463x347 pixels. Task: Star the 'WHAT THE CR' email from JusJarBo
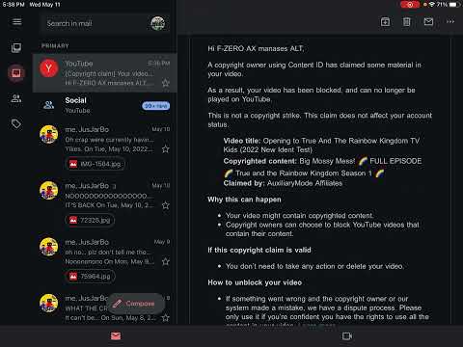pyautogui.click(x=166, y=318)
